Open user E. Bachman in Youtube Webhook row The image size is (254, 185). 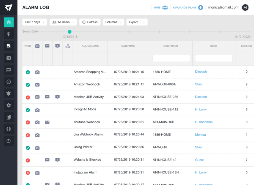click(x=204, y=122)
